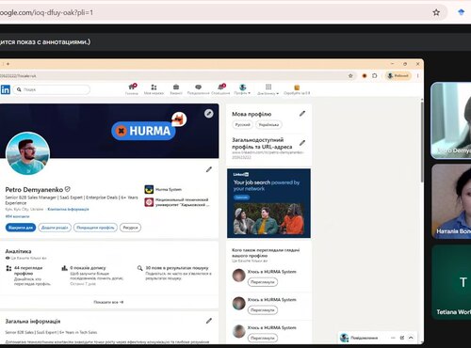Select the Українська language pill
This screenshot has width=471, height=348.
[x=268, y=124]
